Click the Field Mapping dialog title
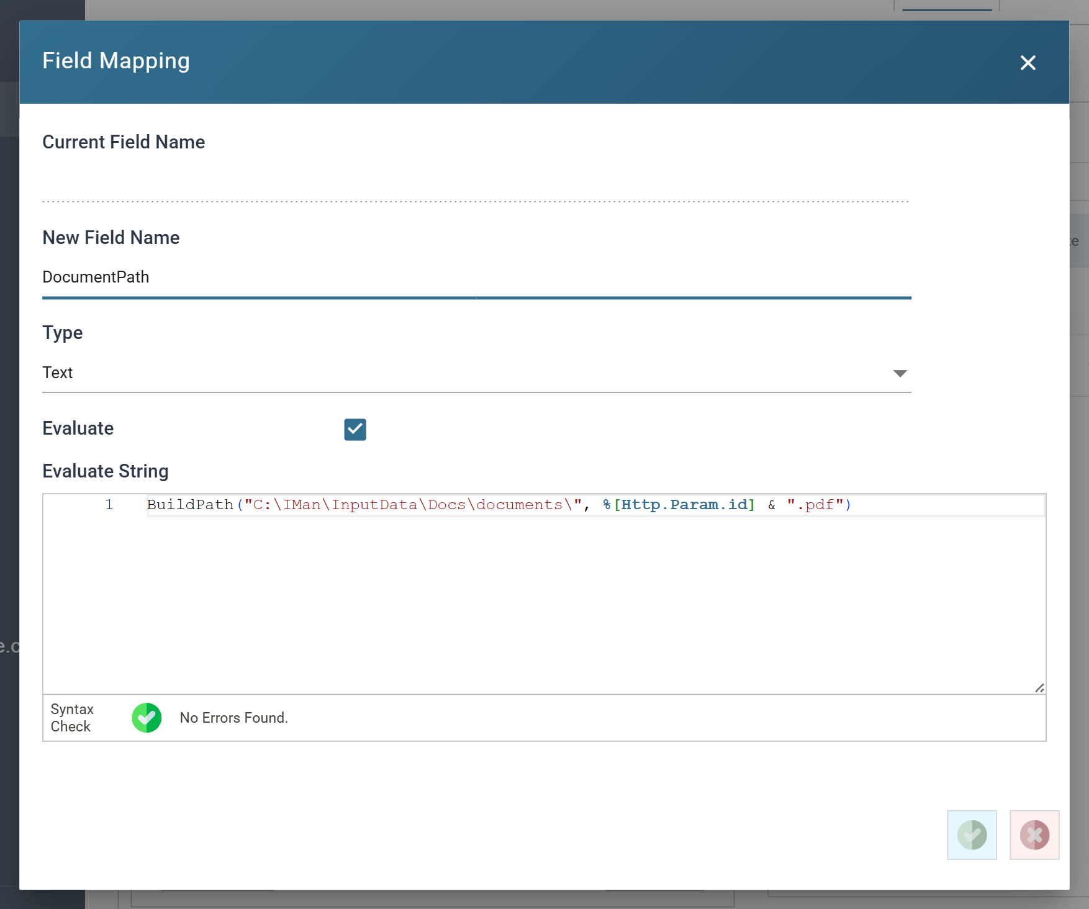Image resolution: width=1089 pixels, height=909 pixels. pos(116,61)
